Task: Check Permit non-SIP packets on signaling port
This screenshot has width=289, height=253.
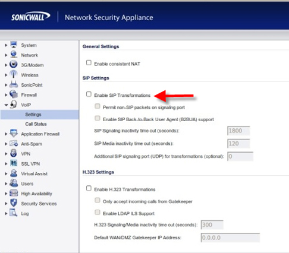Action: tap(98, 106)
